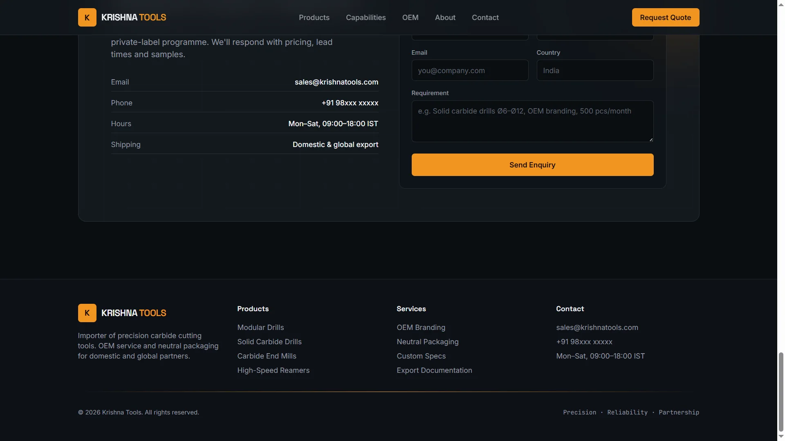Viewport: 785px width, 441px height.
Task: Select the Mon–Sat hours value in details list
Action: coord(333,124)
